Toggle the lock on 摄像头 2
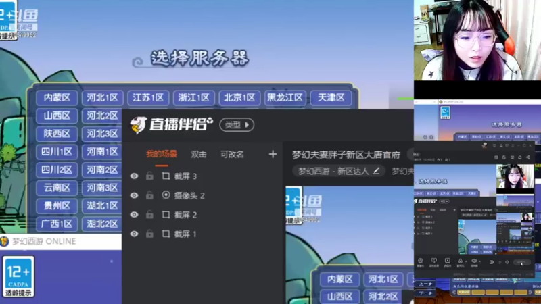The height and width of the screenshot is (304, 541). point(149,195)
